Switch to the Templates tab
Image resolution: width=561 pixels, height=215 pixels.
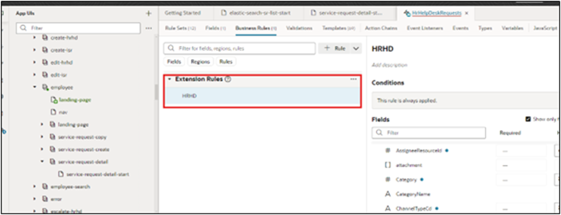click(x=338, y=28)
